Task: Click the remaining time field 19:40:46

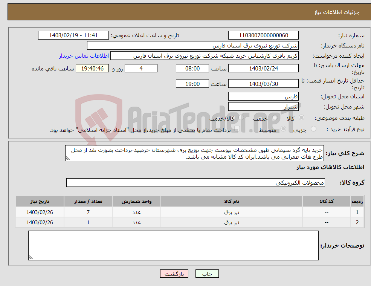Action: pyautogui.click(x=92, y=69)
